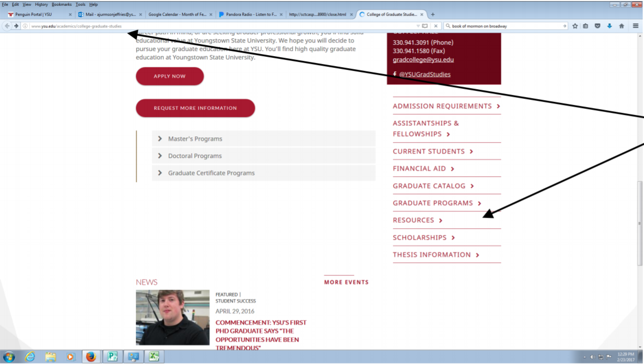Email gradcollege@ysu.edu link
Screen dimensions: 644x364
coord(423,60)
